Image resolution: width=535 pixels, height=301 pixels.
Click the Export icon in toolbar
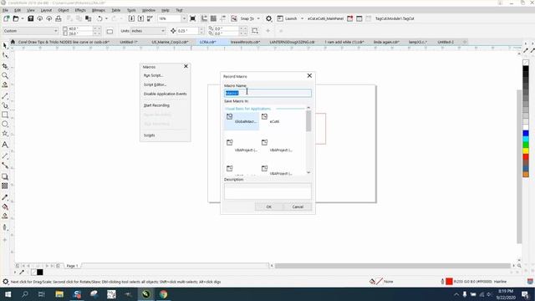coord(140,18)
